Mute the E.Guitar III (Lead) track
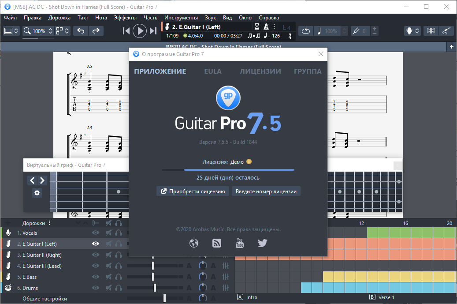 (108, 266)
